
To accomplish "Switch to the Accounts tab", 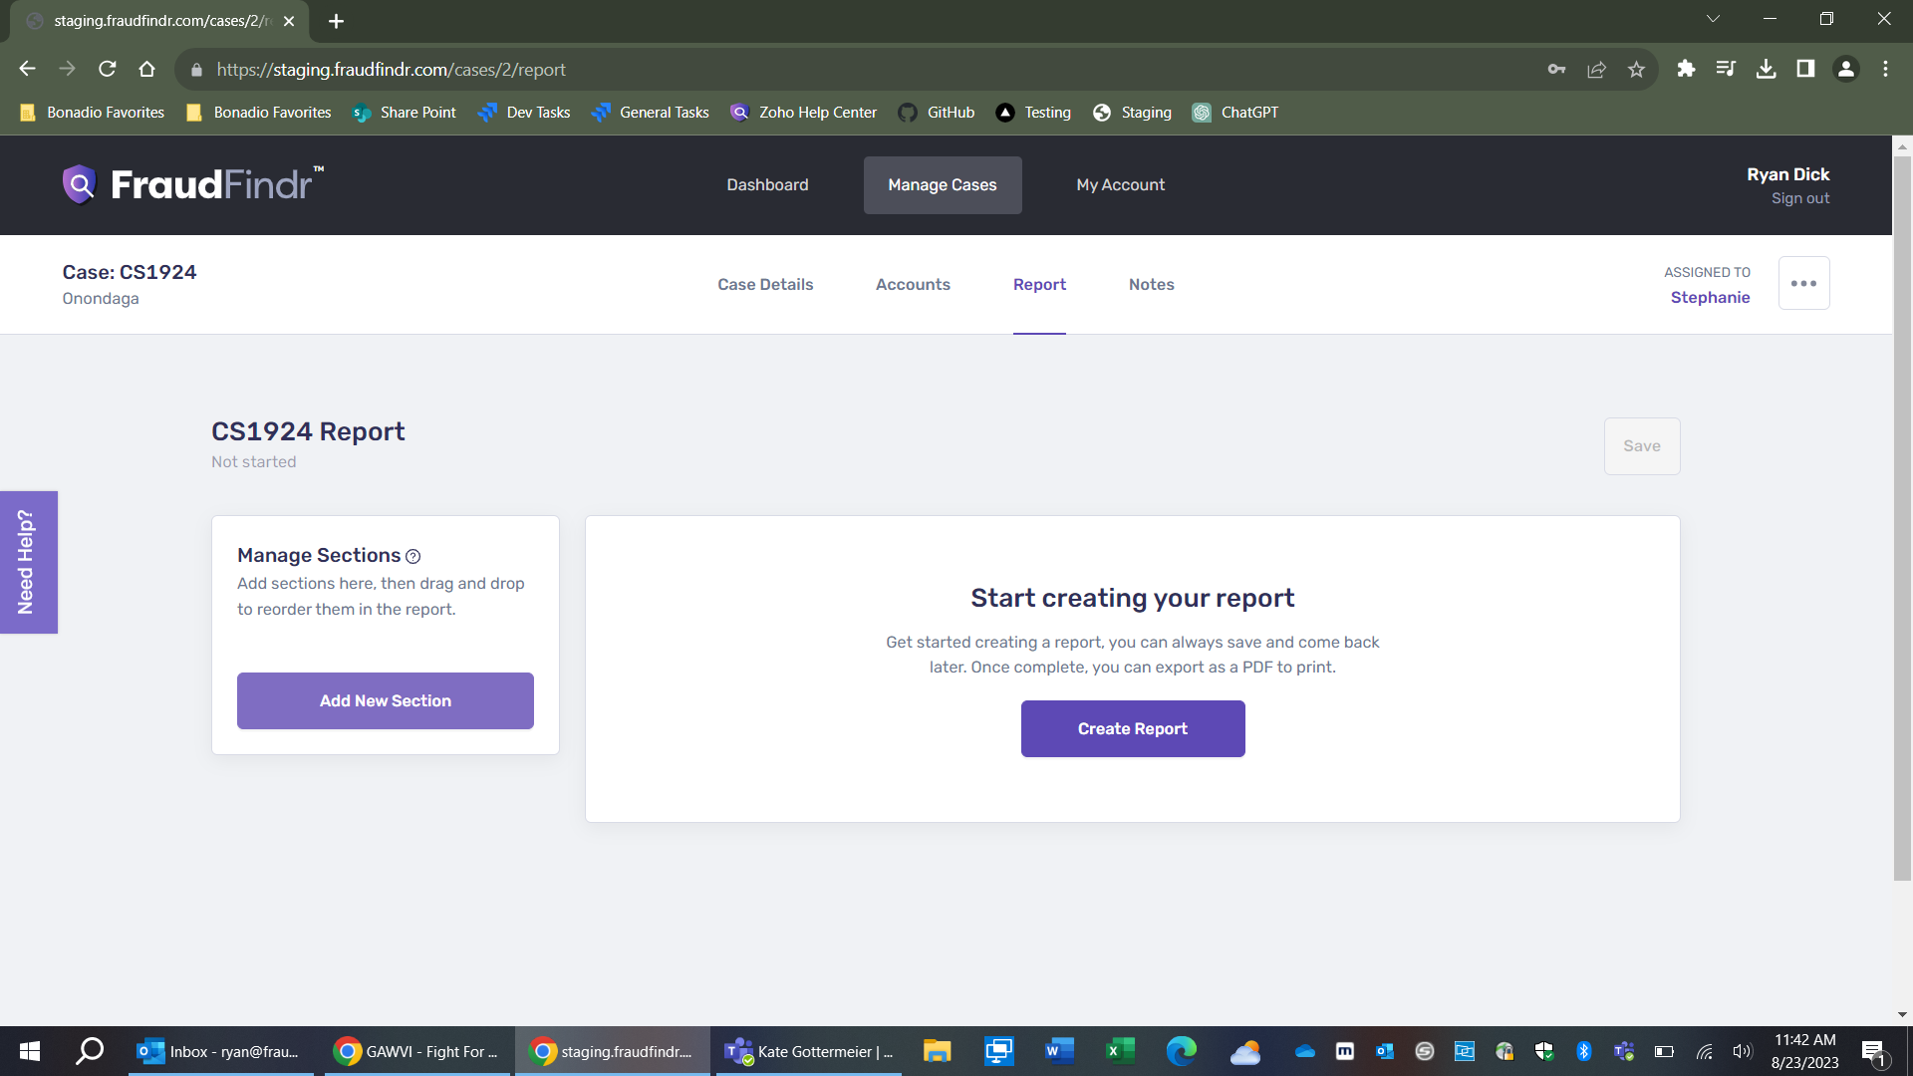I will (913, 285).
